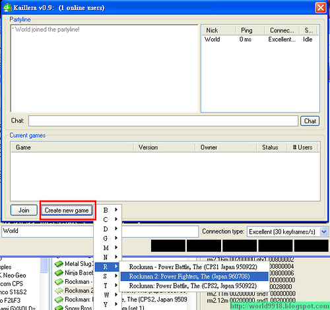330x310 pixels.
Task: Select Ninja Baseball icon in background game list
Action: (x=59, y=272)
